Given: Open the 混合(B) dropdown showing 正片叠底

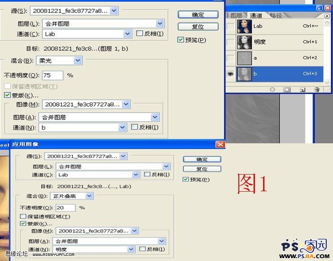Looking at the screenshot, I should click(89, 196).
